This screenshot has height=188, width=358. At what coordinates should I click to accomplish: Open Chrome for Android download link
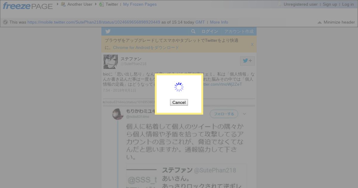pyautogui.click(x=146, y=47)
